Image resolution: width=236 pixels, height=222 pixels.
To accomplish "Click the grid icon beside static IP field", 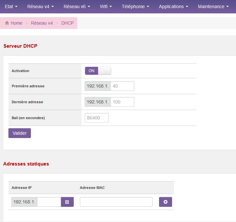I will tap(67, 202).
